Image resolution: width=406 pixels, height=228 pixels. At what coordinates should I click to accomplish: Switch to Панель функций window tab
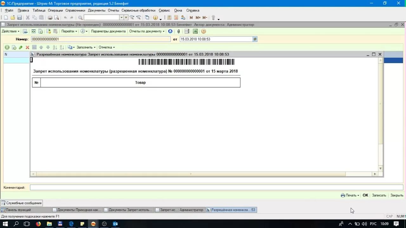click(x=26, y=210)
